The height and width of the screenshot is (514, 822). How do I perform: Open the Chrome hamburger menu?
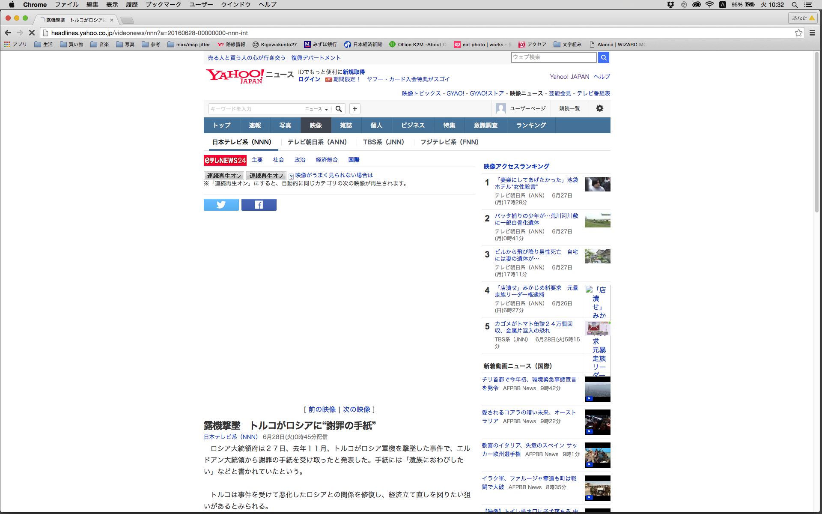click(x=812, y=33)
